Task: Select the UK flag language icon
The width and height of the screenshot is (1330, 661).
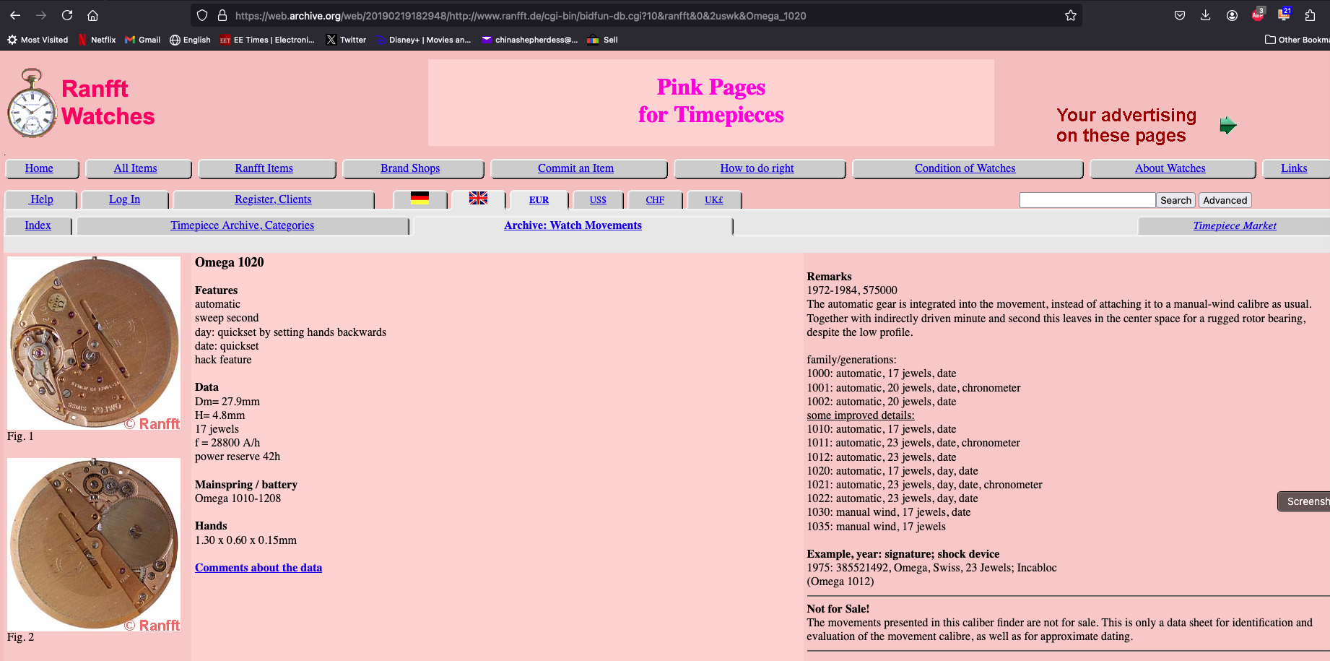Action: [x=478, y=199]
